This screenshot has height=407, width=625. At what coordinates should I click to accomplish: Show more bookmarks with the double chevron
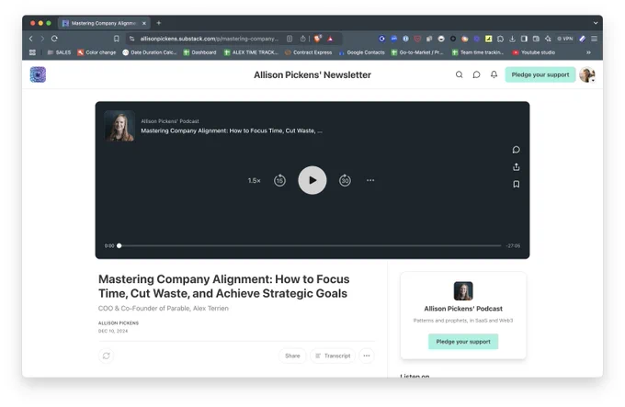pyautogui.click(x=588, y=52)
